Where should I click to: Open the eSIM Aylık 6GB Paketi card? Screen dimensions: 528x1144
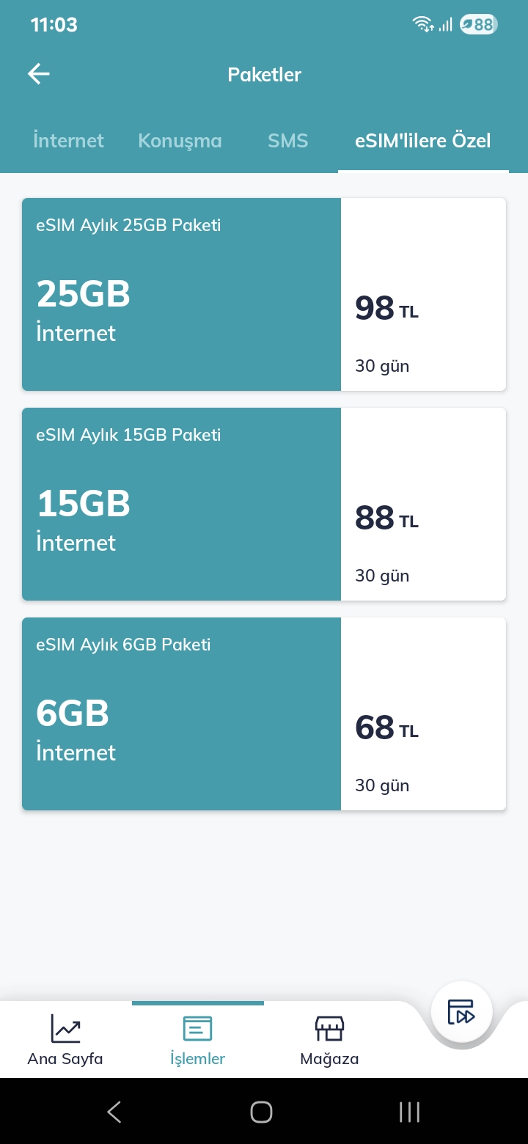[x=264, y=714]
